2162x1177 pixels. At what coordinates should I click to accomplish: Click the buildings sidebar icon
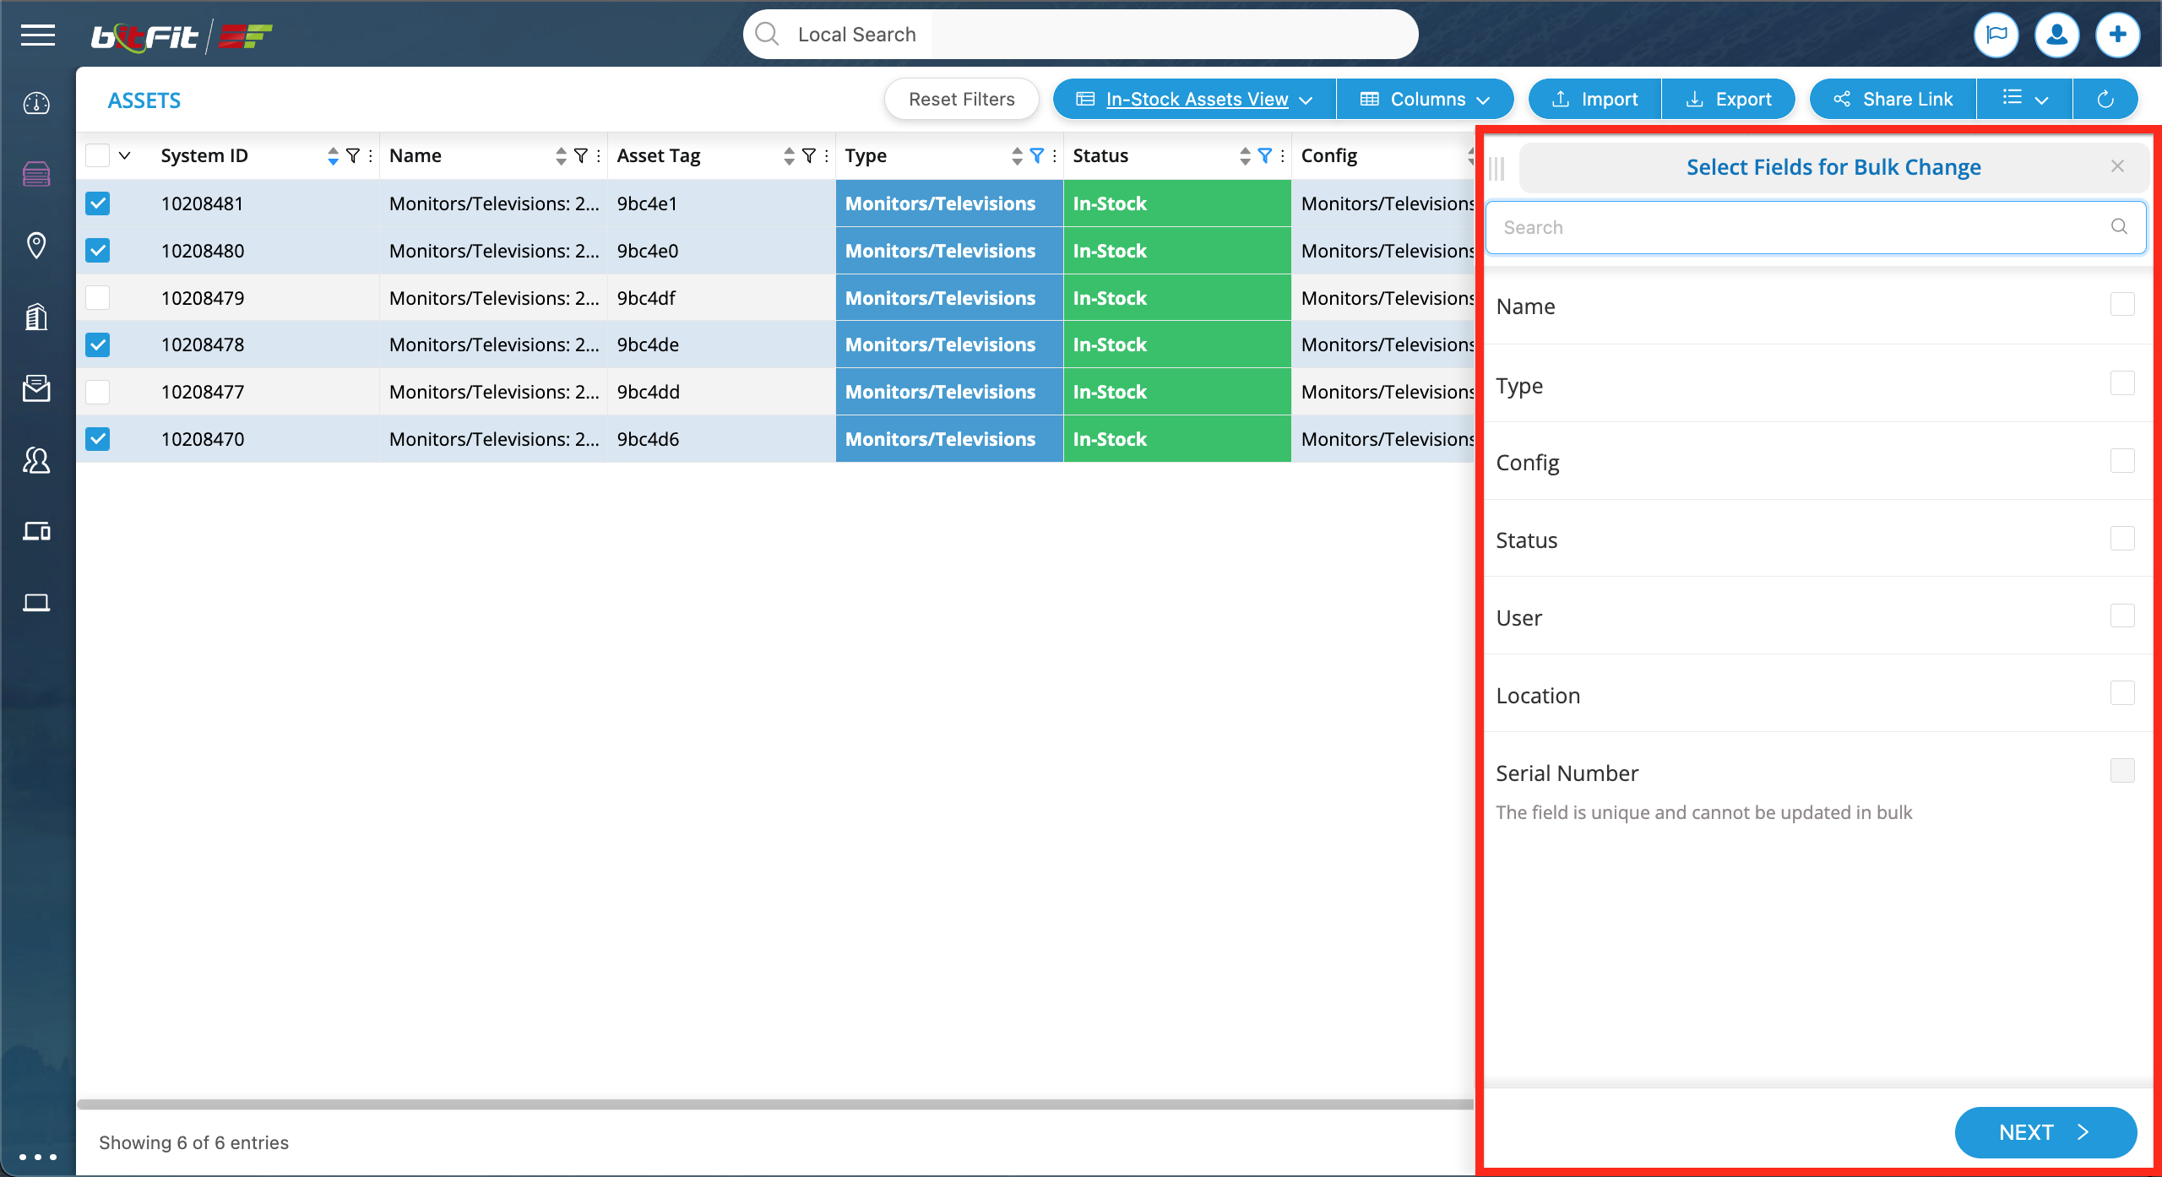(36, 317)
